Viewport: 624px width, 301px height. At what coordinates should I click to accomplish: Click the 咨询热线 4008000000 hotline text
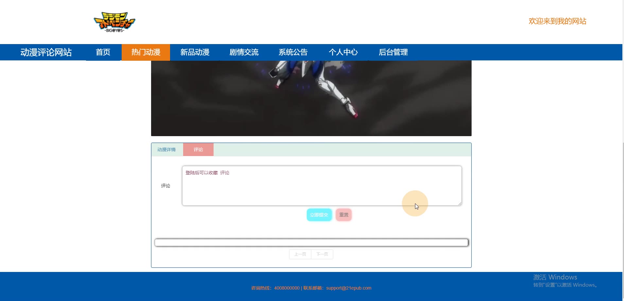pos(275,288)
